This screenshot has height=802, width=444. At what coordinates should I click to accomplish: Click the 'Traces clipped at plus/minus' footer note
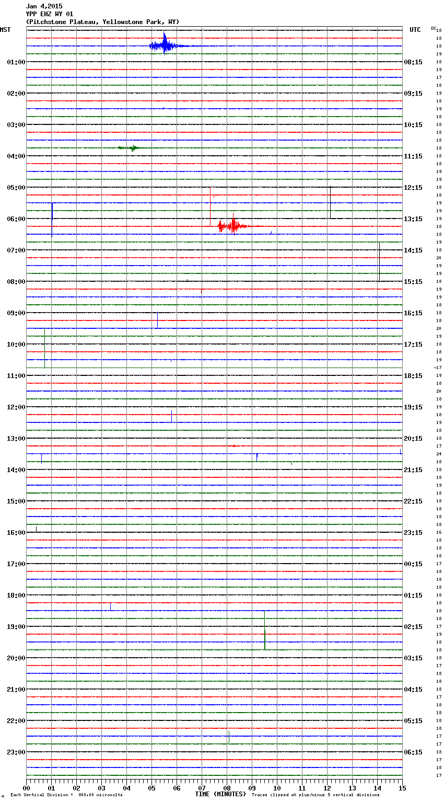316,795
